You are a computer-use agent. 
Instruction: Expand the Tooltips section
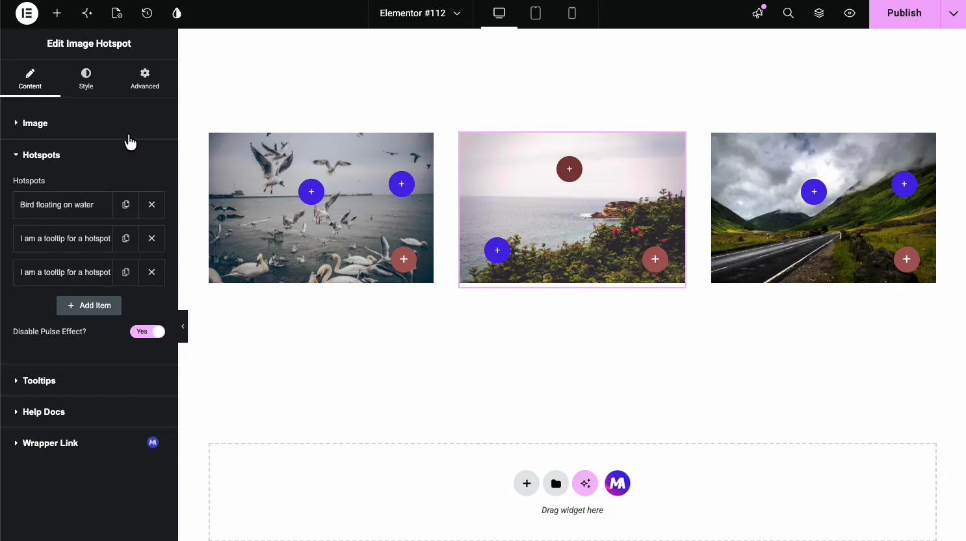click(x=89, y=380)
